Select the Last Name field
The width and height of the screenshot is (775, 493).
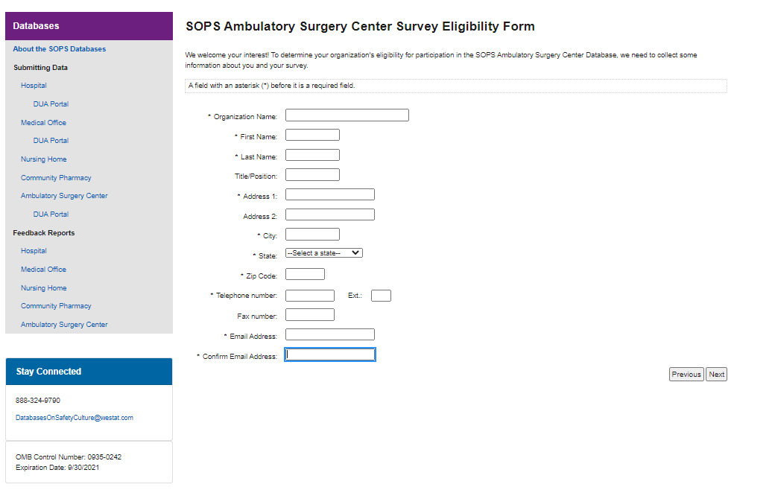tap(312, 155)
